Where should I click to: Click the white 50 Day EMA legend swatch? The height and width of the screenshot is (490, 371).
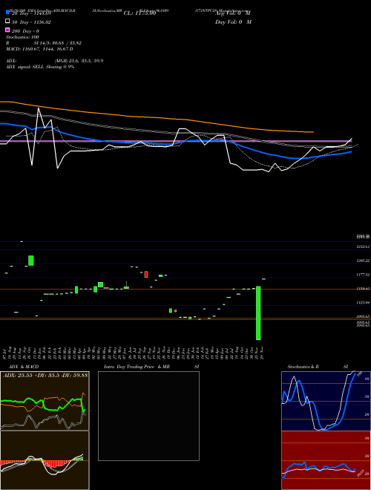[x=8, y=22]
